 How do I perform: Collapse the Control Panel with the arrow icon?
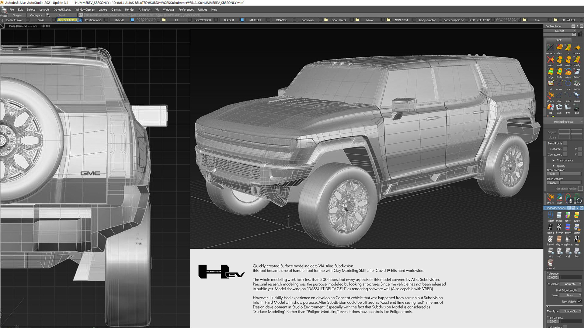[x=577, y=26]
